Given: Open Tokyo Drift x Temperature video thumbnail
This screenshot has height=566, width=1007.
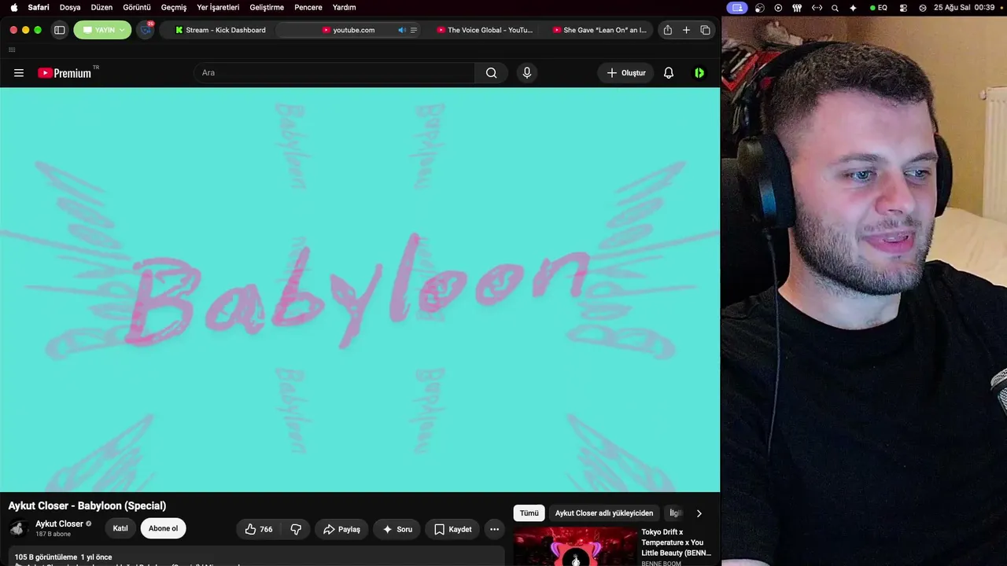Looking at the screenshot, I should [575, 546].
